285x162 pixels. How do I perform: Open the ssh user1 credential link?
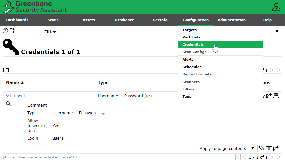(x=16, y=96)
